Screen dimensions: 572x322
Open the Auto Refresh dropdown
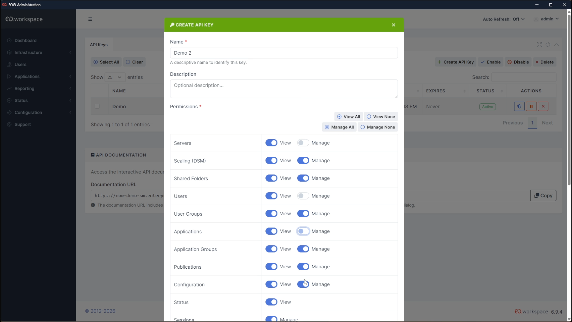pos(503,19)
